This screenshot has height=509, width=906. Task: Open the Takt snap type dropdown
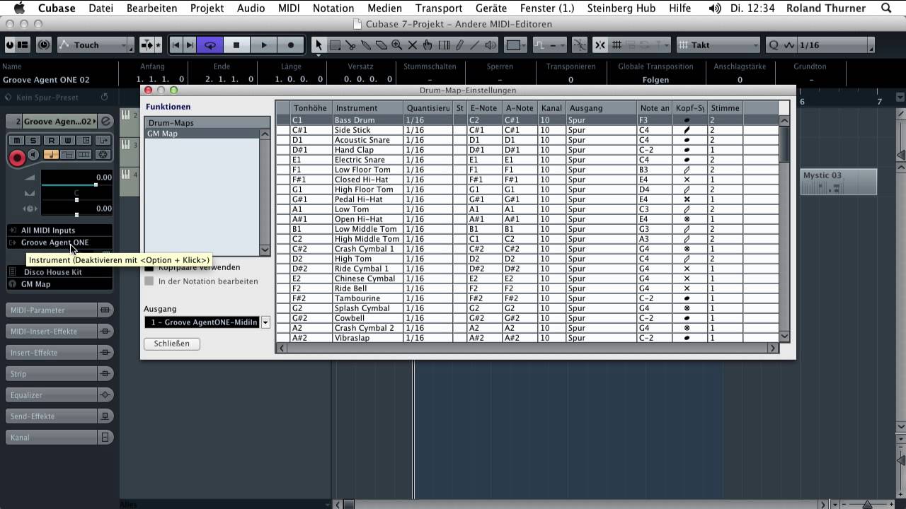(x=718, y=45)
